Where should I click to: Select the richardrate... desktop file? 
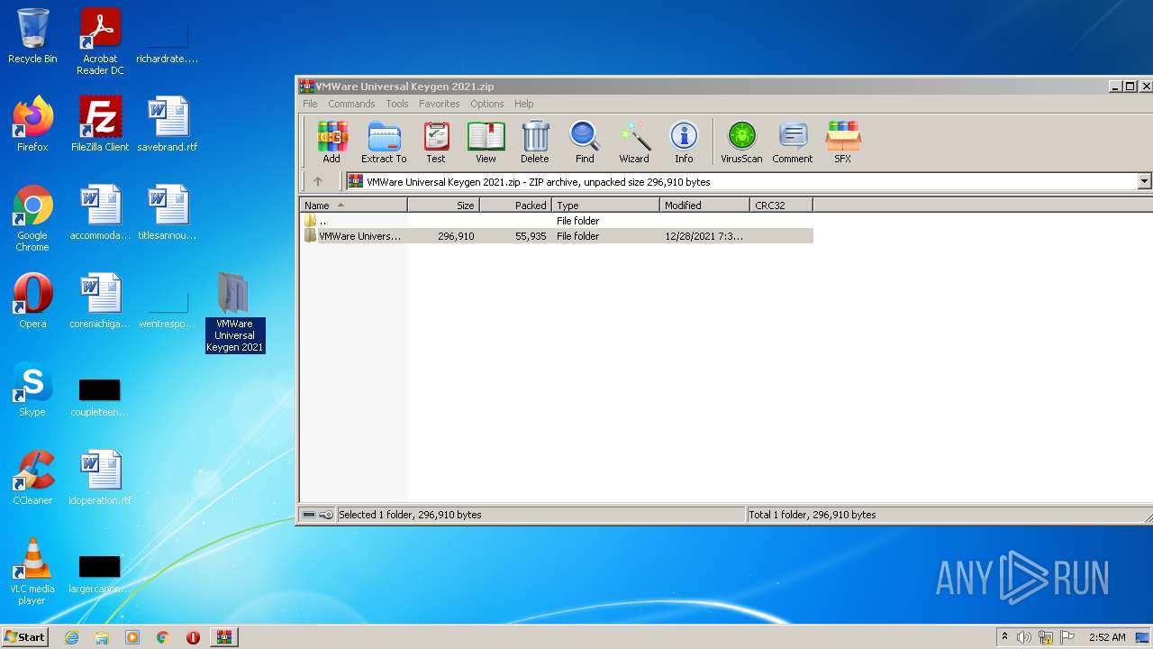[168, 43]
